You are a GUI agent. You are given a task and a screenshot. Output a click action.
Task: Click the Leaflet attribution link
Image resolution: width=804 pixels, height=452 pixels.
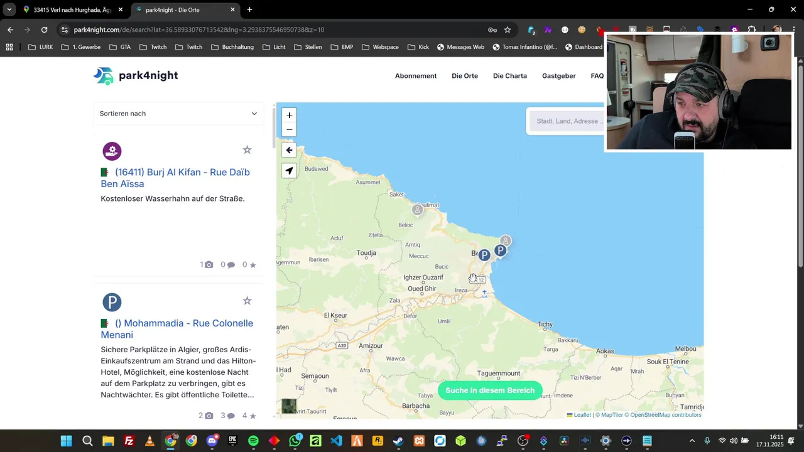pyautogui.click(x=579, y=415)
